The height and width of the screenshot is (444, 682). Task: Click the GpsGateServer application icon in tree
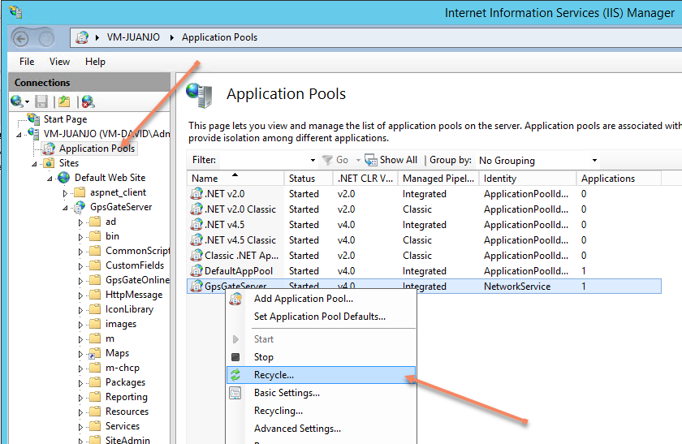[80, 207]
